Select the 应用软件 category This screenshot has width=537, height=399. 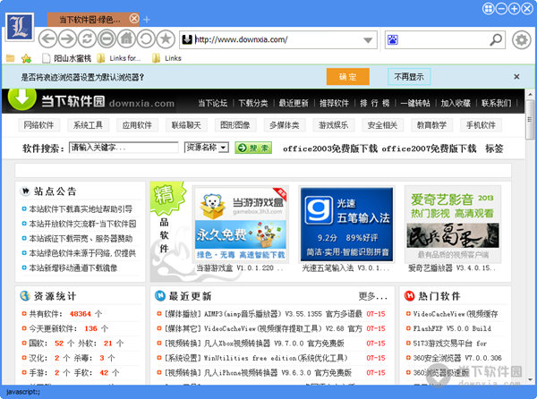pos(137,125)
